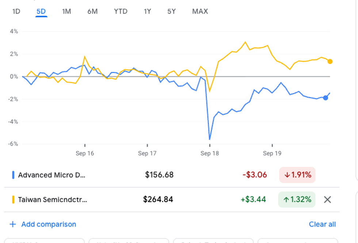Click the yellow Taiwan Semiconductor color marker
Image resolution: width=358 pixels, height=243 pixels.
point(13,199)
